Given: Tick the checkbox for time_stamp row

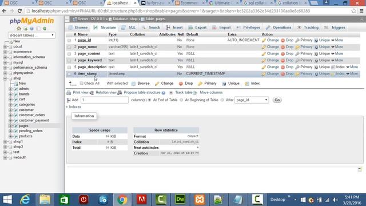Looking at the screenshot, I should (69, 74).
